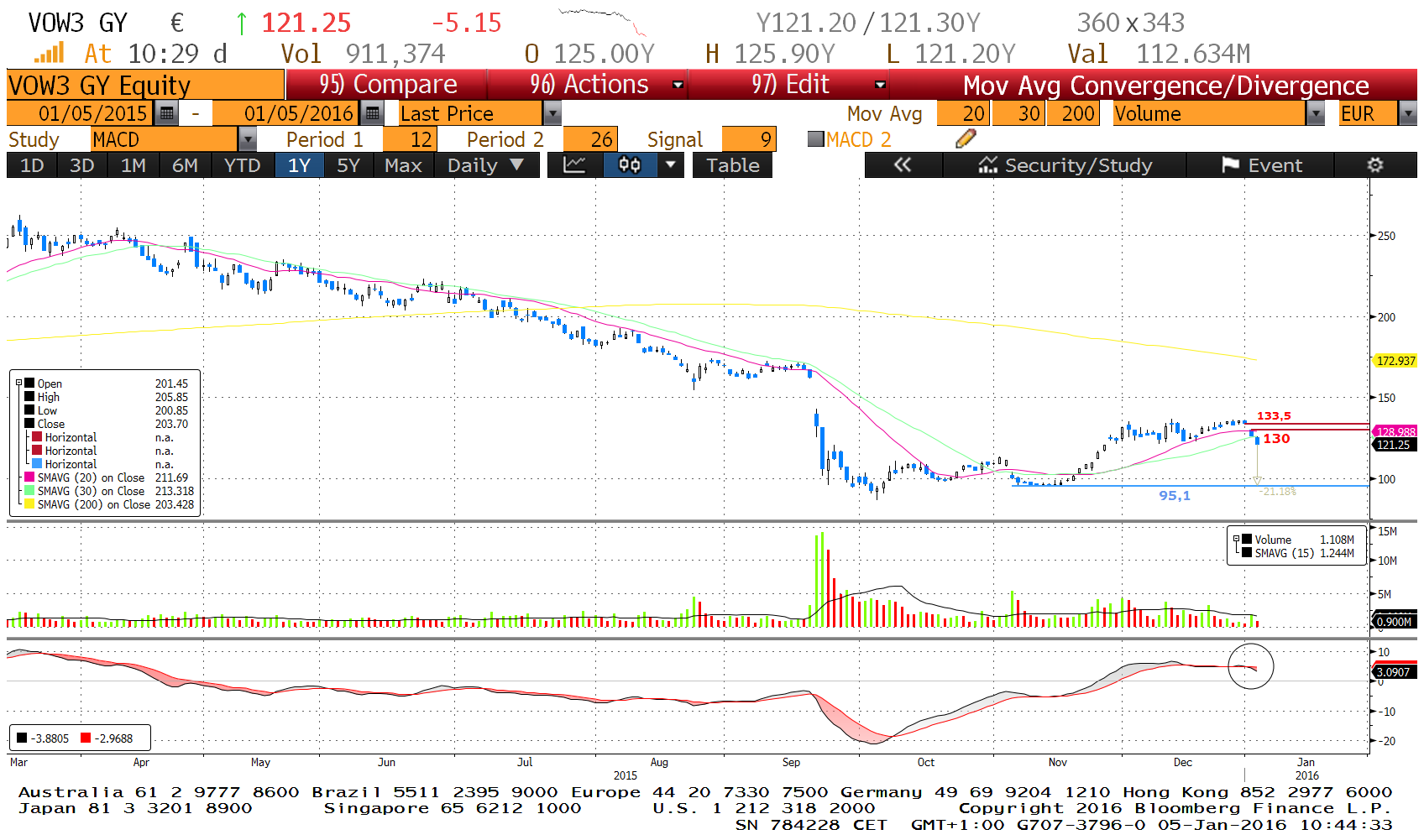This screenshot has width=1424, height=840.
Task: Select the 1D range tab
Action: 32,165
